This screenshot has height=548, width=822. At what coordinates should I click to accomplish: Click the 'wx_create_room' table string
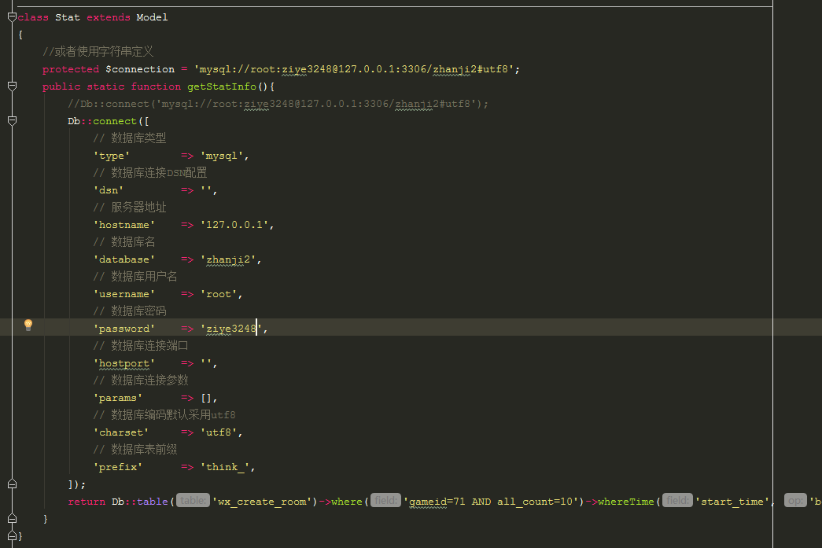[264, 502]
